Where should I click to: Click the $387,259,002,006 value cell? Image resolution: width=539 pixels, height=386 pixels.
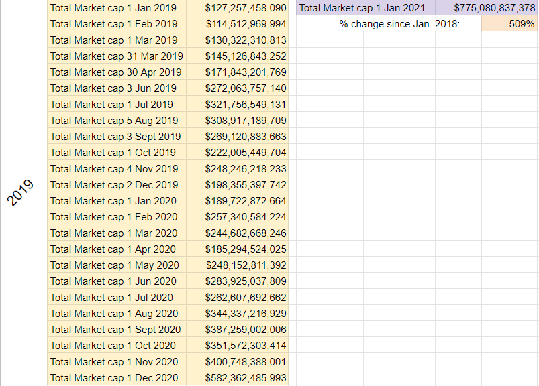point(237,330)
